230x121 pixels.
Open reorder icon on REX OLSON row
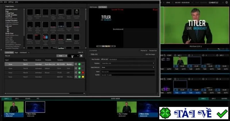(76, 64)
